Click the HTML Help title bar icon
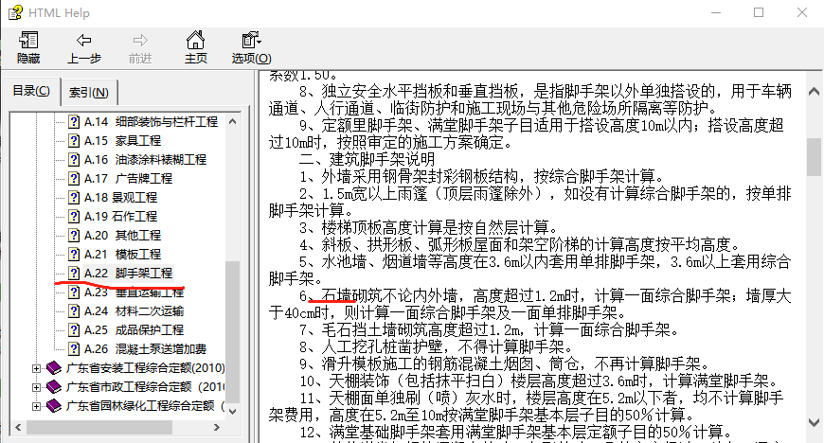824x443 pixels. point(16,12)
